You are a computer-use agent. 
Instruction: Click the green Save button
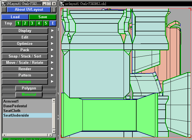(42, 17)
